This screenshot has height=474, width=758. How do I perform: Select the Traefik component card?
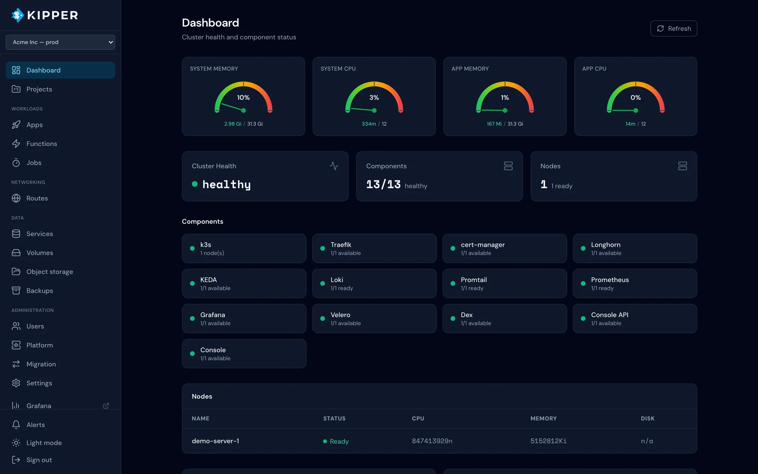(374, 248)
